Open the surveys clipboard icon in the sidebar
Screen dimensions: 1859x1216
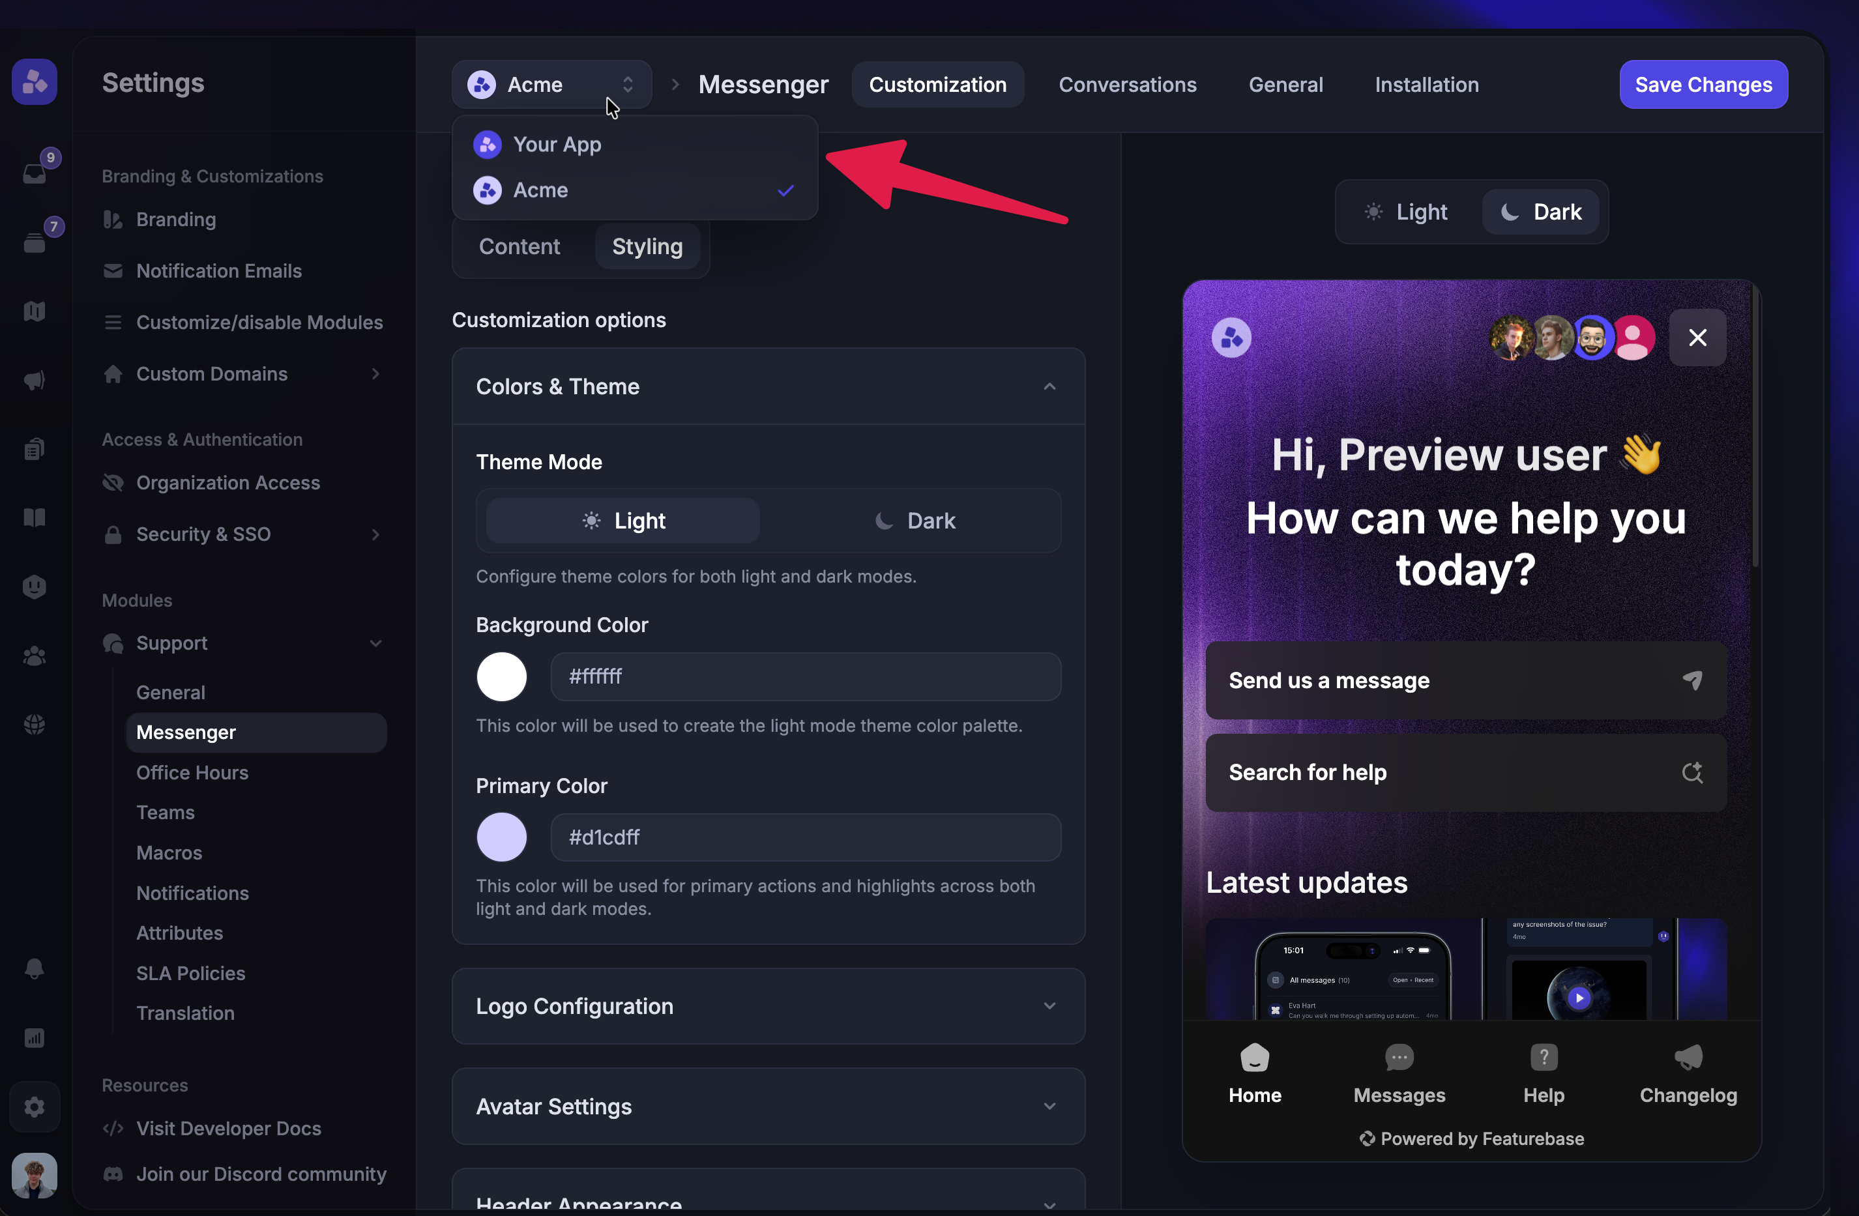tap(35, 448)
